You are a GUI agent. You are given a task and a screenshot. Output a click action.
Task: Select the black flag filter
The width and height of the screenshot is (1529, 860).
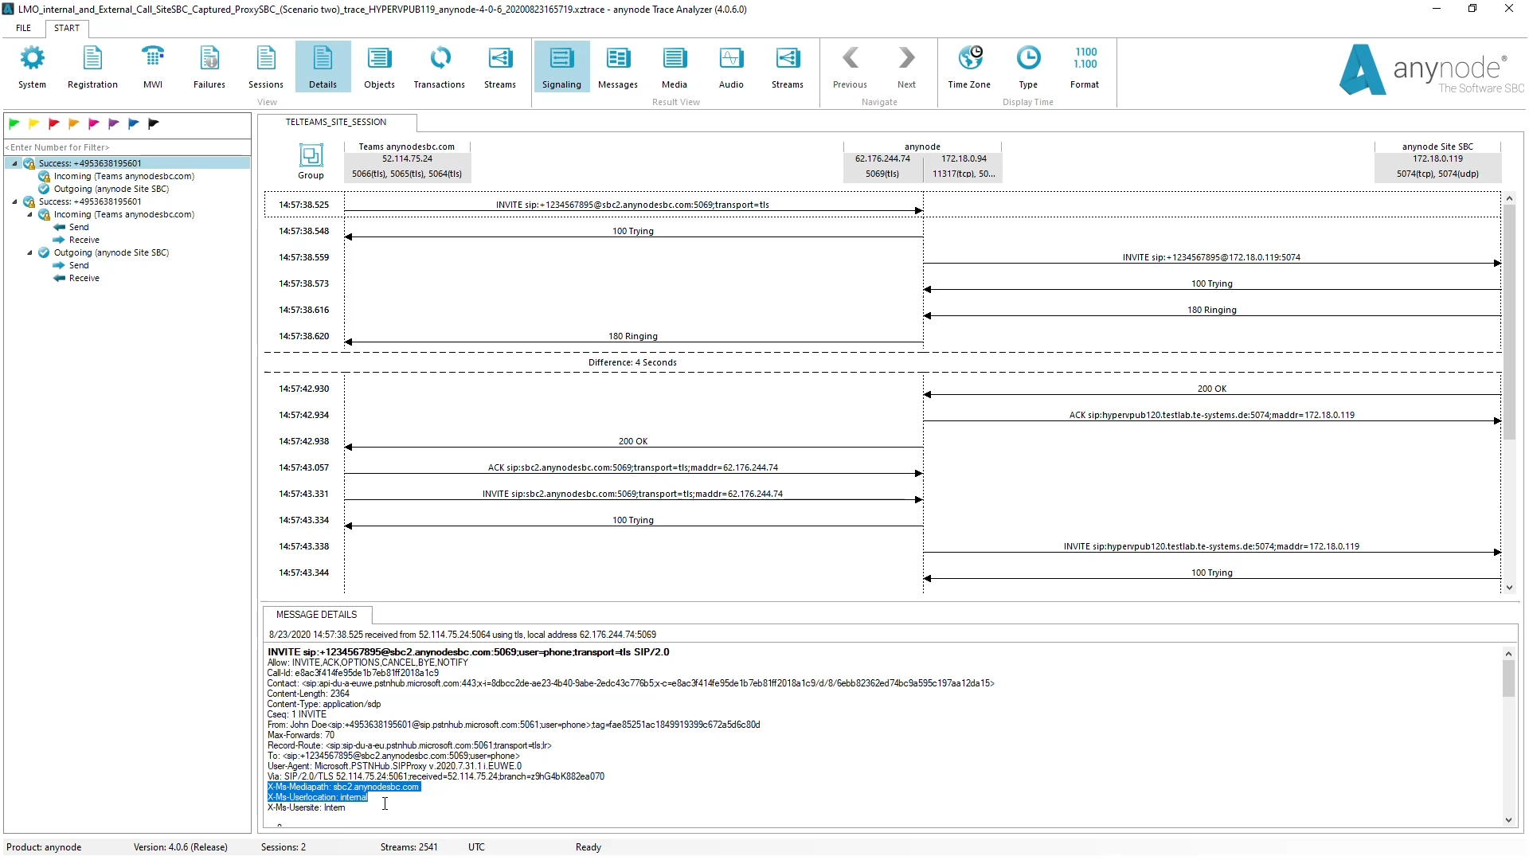pos(153,123)
